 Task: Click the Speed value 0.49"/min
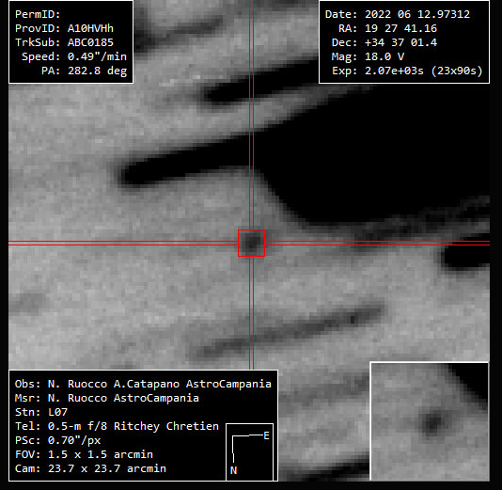pos(97,56)
